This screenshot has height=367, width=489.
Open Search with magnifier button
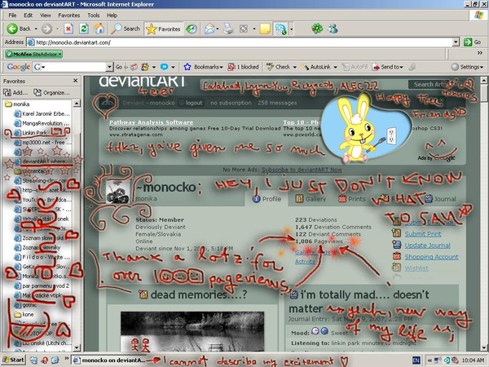point(126,29)
